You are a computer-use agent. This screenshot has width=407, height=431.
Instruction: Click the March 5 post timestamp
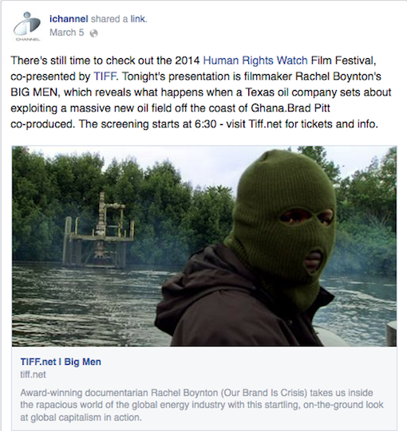click(x=67, y=33)
